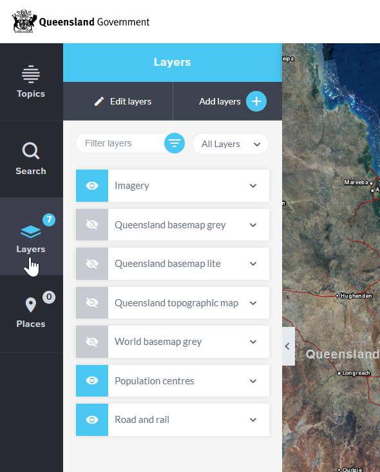Click the Queensland Government title text
This screenshot has height=472, width=380.
pos(94,22)
